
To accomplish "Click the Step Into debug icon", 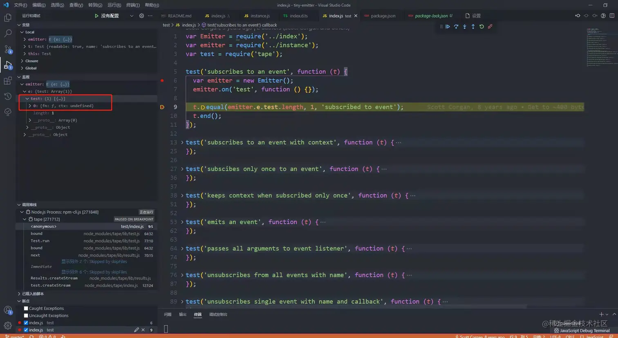I will pos(465,27).
